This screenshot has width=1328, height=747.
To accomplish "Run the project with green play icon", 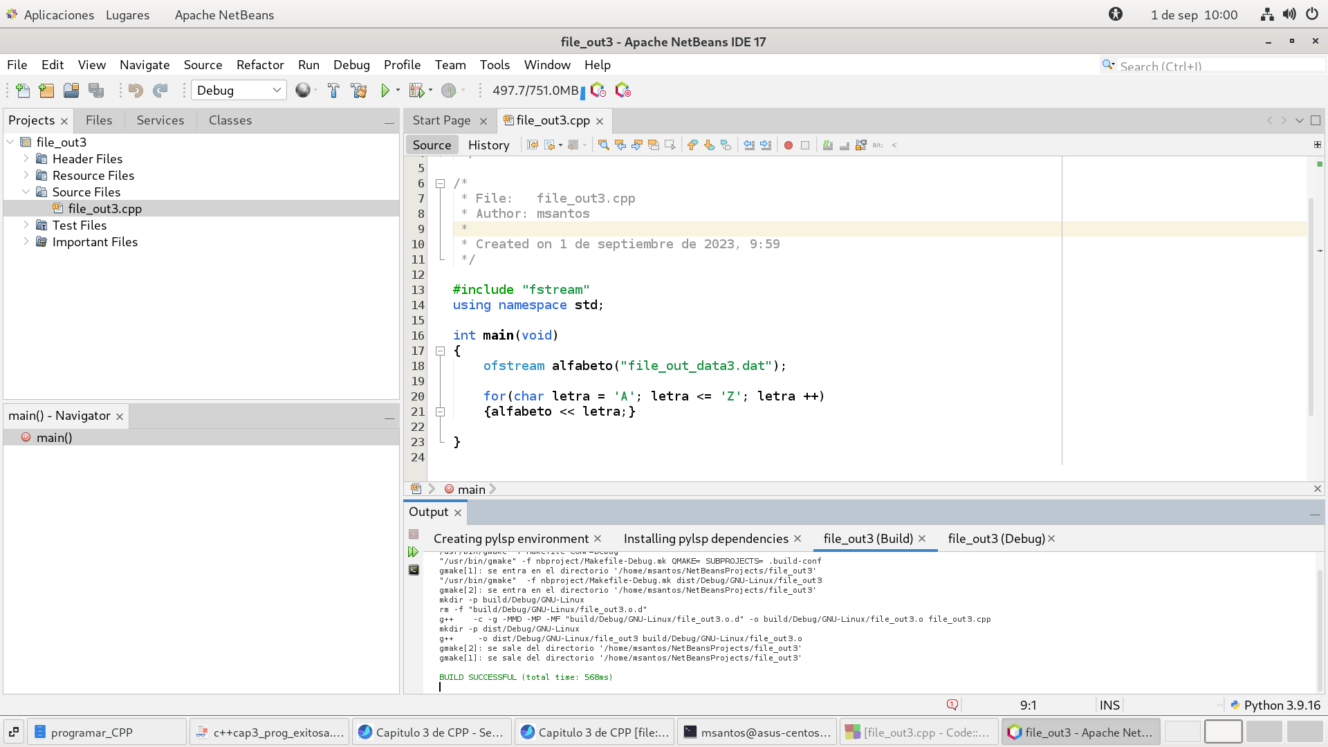I will 385,91.
